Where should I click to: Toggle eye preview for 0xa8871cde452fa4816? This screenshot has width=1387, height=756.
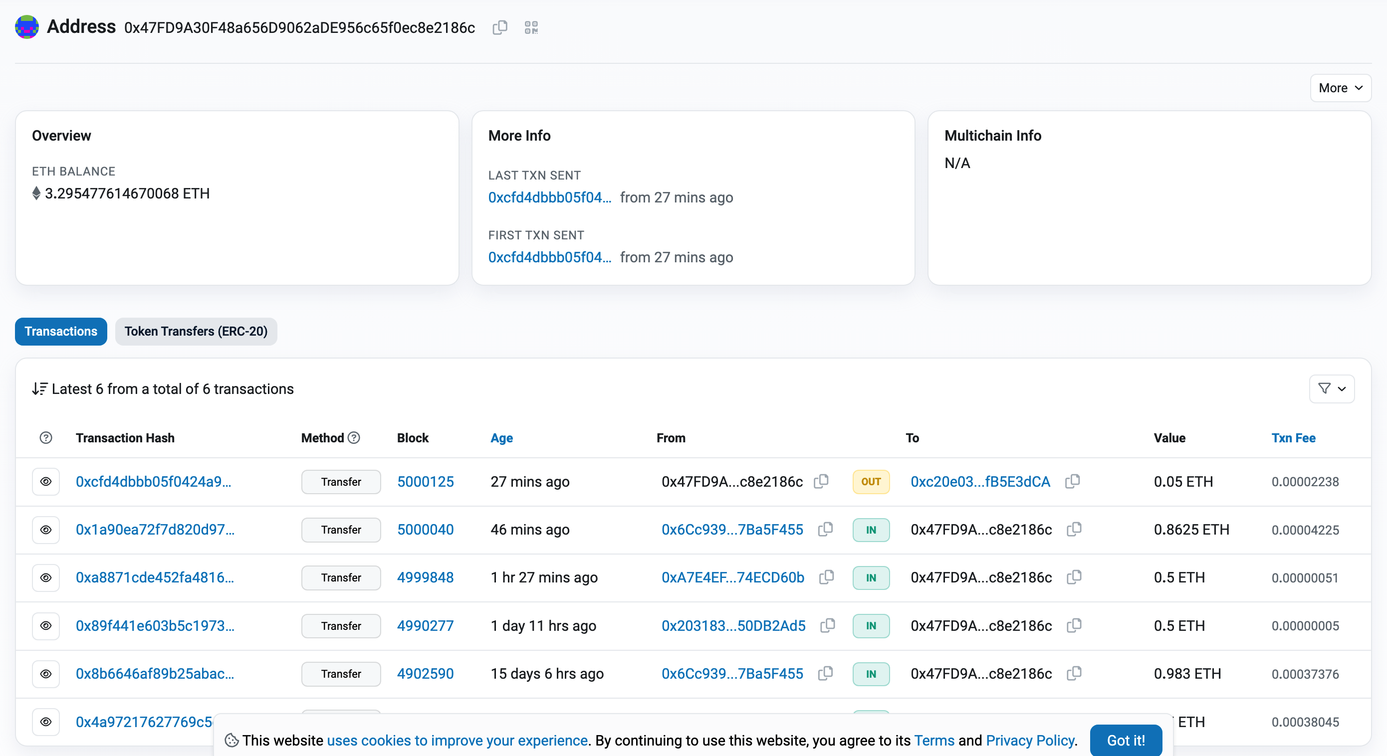point(46,577)
